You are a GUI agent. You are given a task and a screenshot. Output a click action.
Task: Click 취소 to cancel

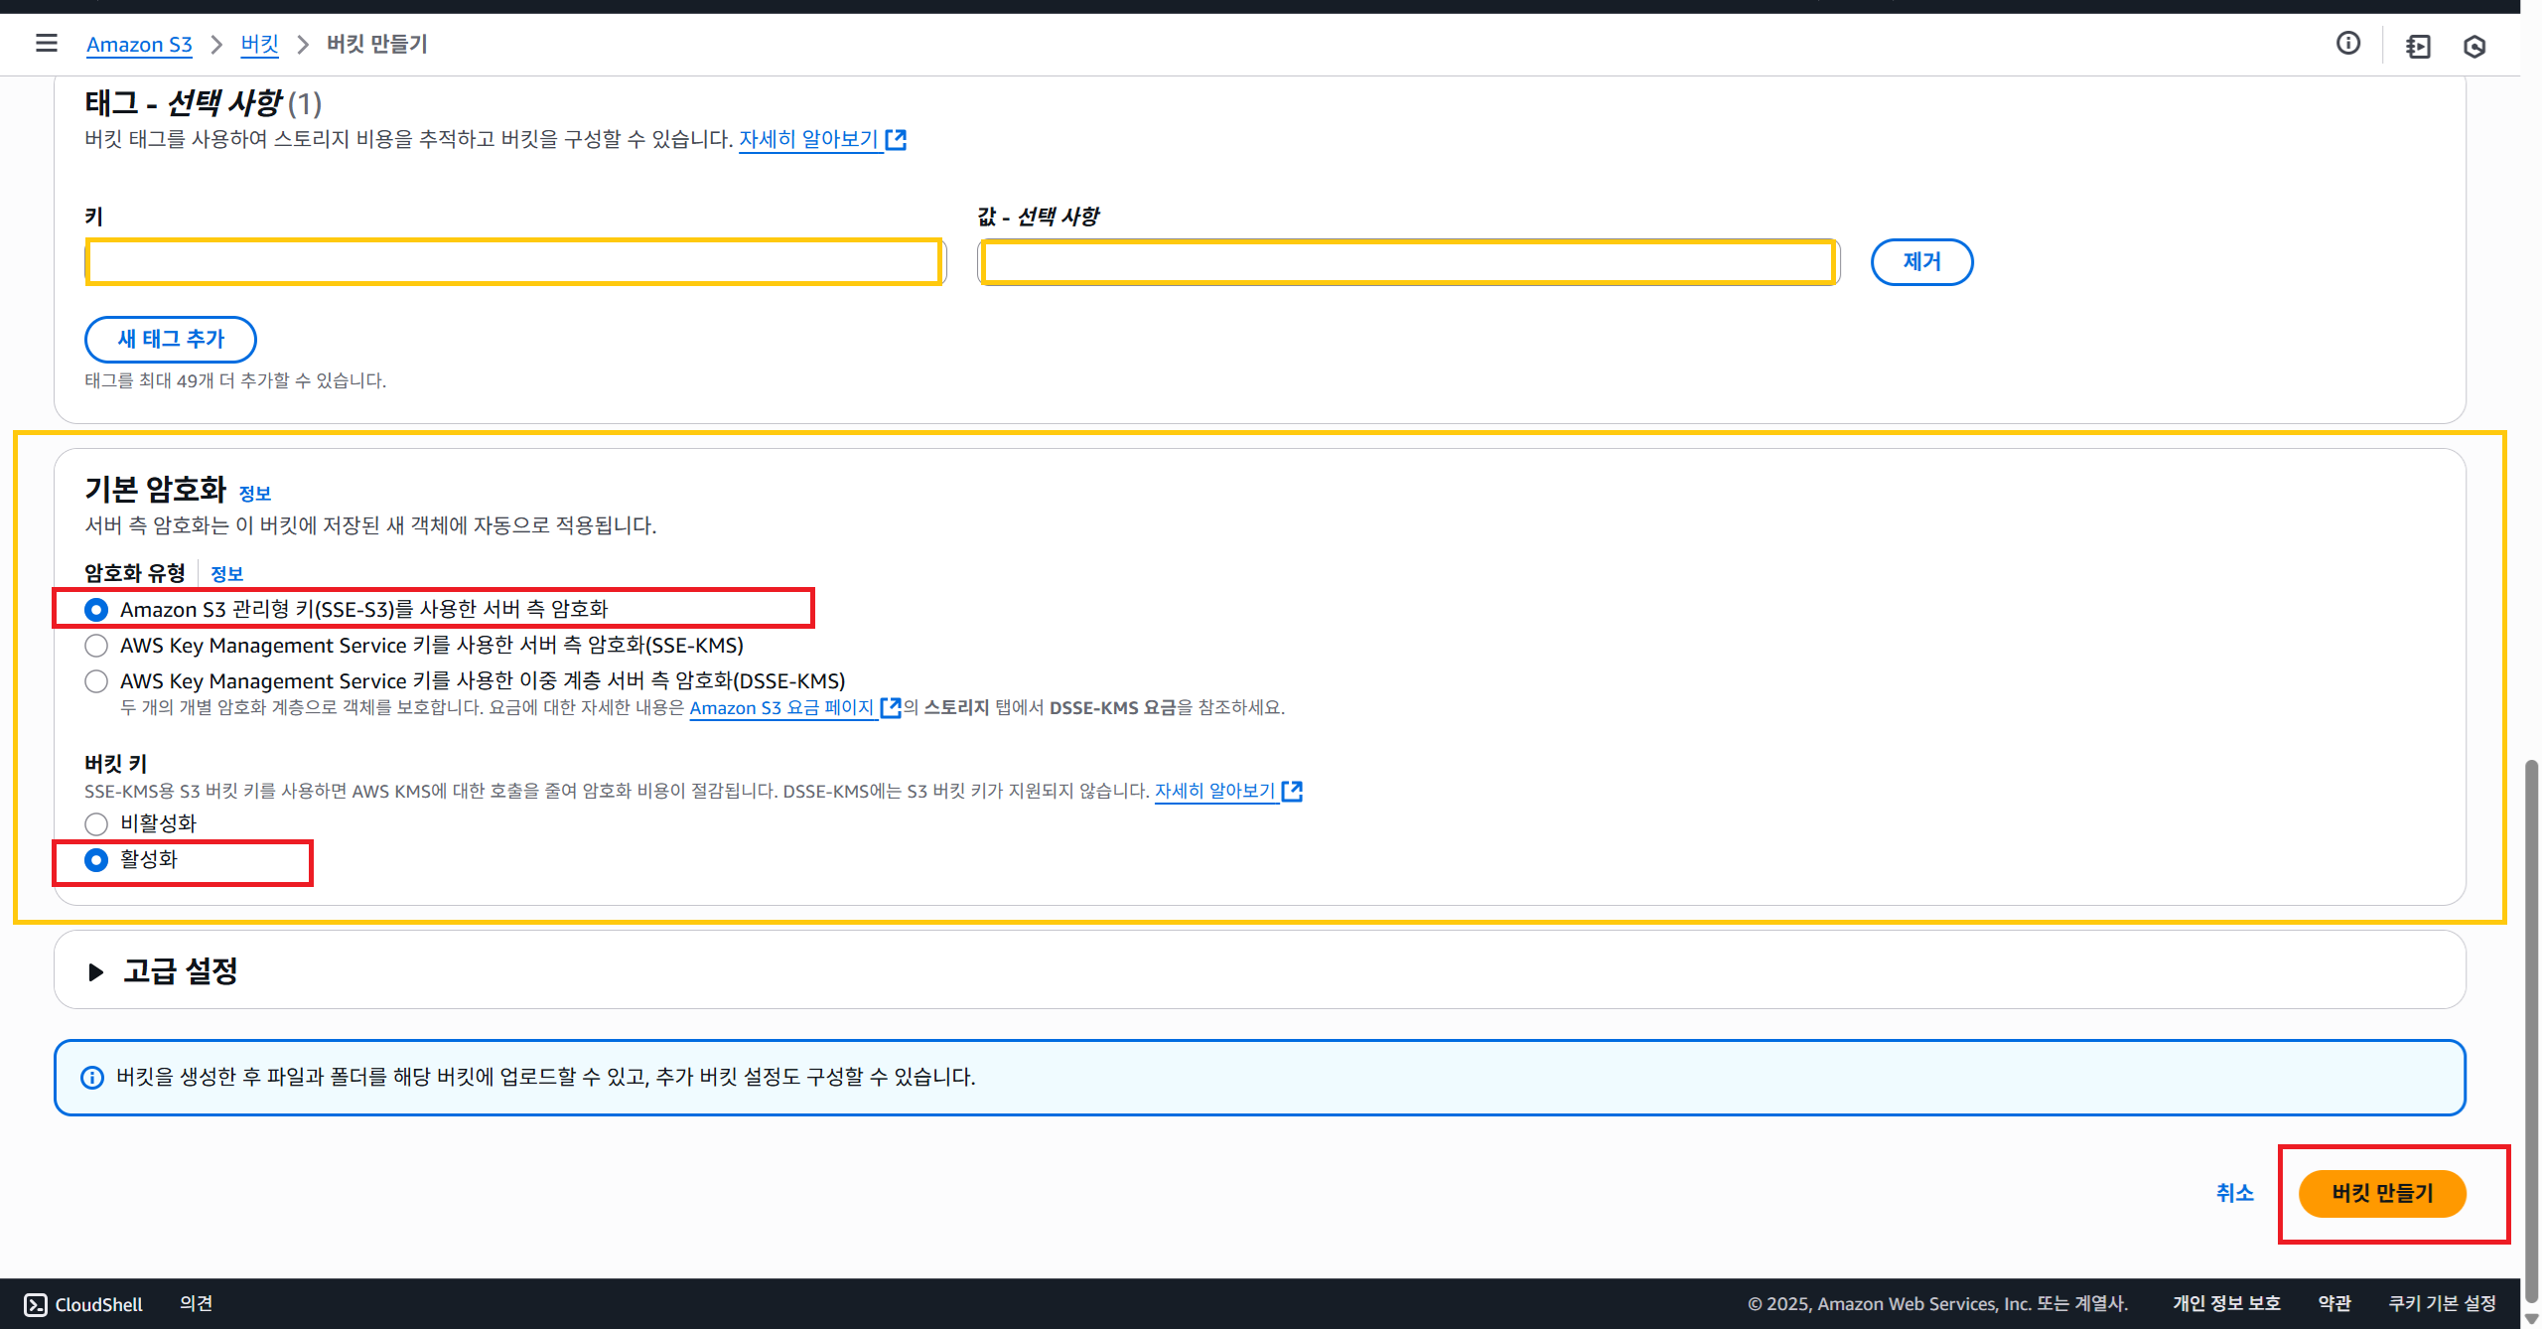click(x=2234, y=1193)
